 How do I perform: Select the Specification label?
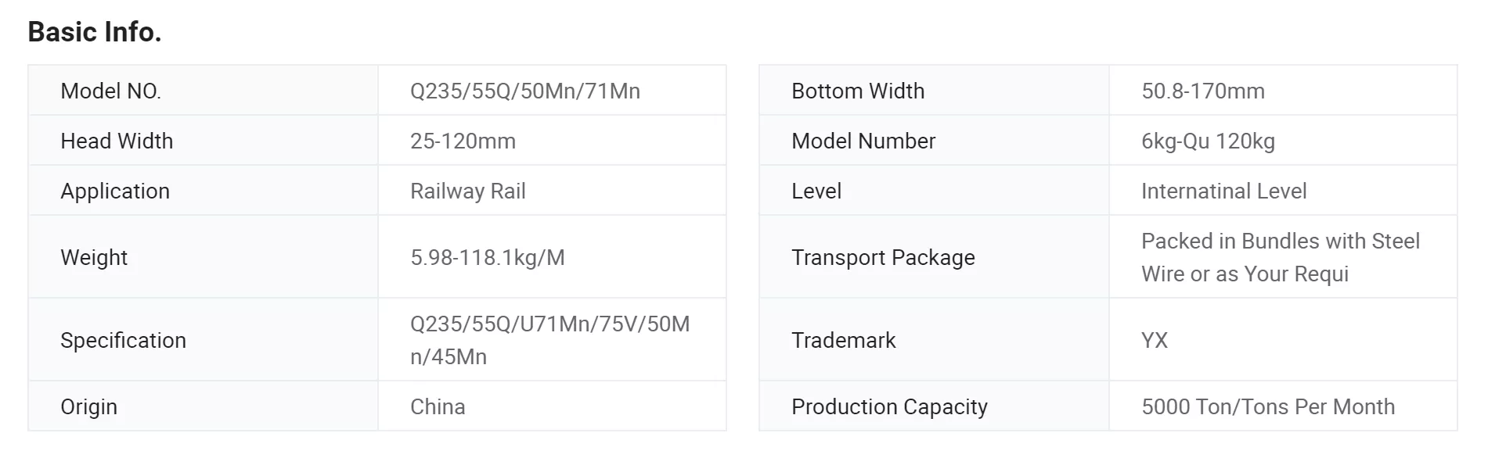point(123,340)
